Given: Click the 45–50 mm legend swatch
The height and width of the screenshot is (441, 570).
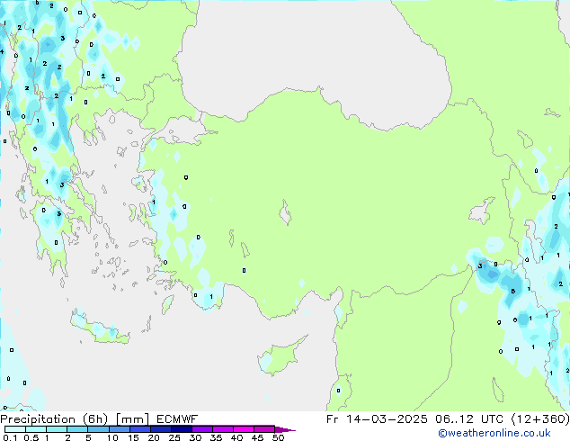Looking at the screenshot, I should (264, 429).
